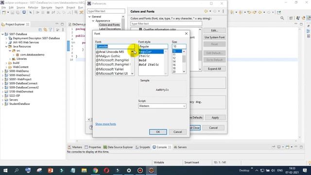Click the New wizard icon in Eclipse toolbar
Screen dimensions: 311x175
tap(4, 12)
